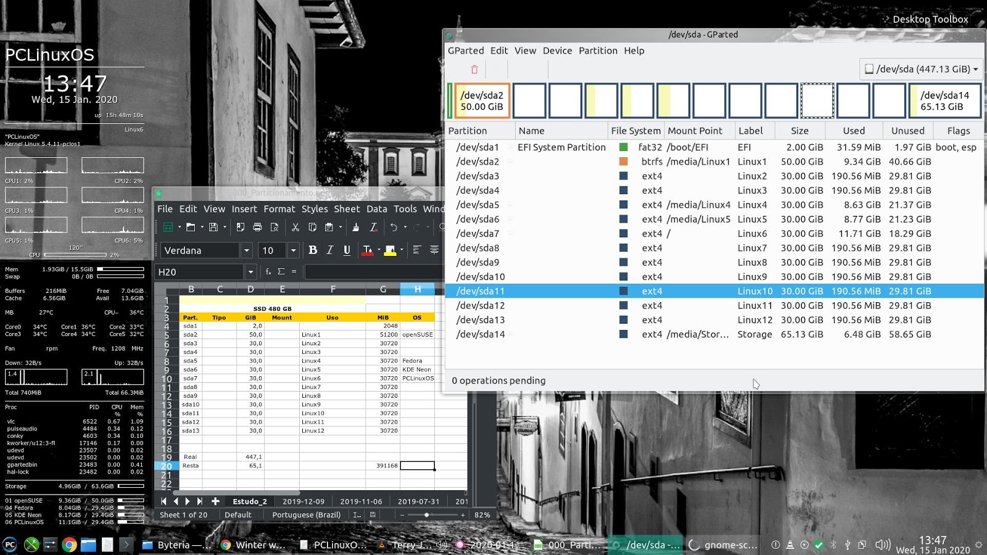This screenshot has height=555, width=987.
Task: Expand the font size 10 dropdown
Action: (294, 250)
